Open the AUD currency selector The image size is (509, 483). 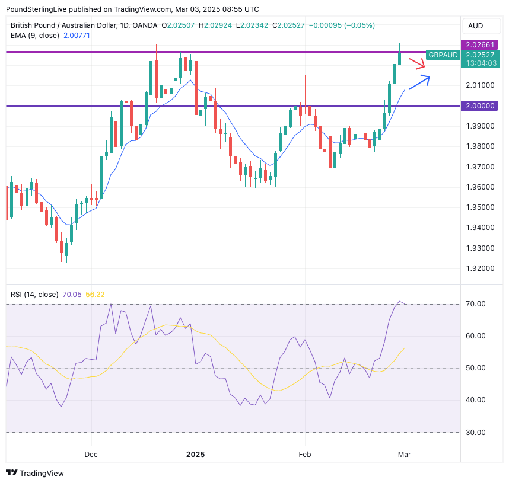coord(475,25)
